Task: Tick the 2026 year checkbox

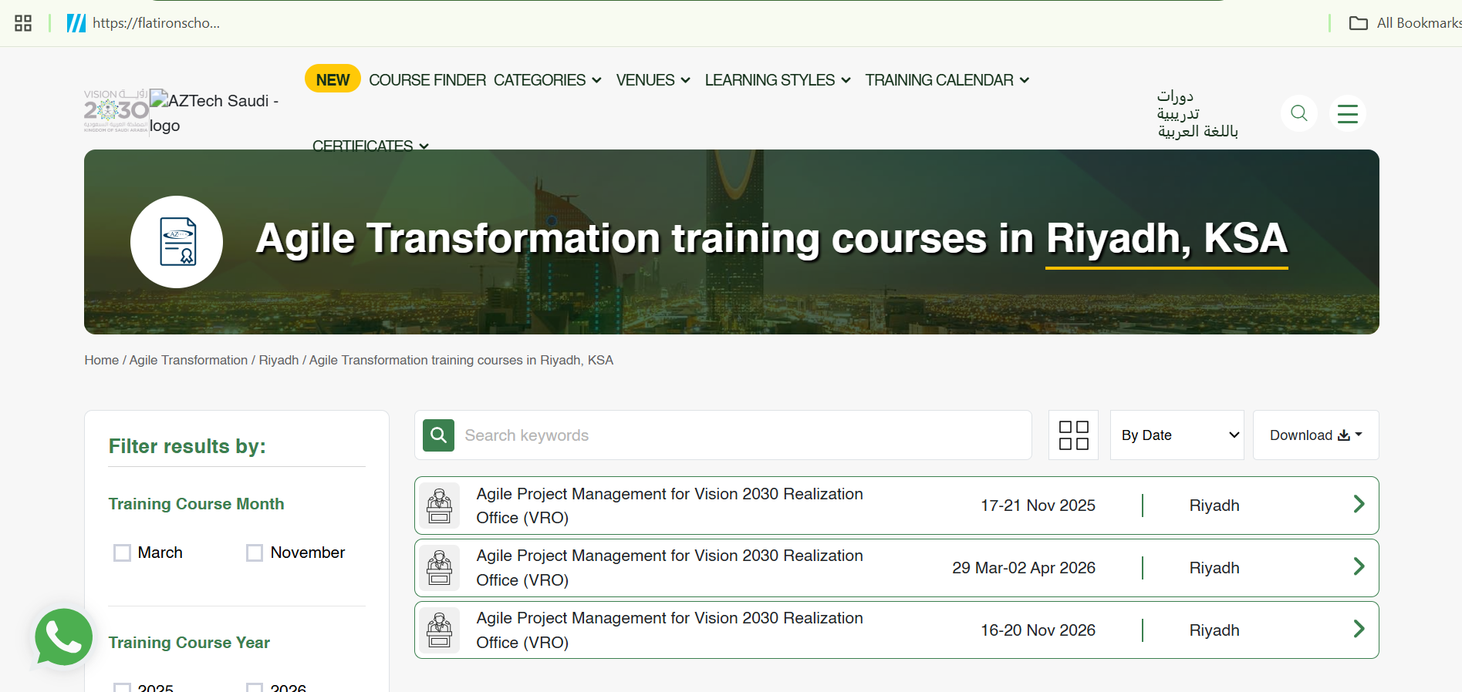Action: [x=255, y=687]
